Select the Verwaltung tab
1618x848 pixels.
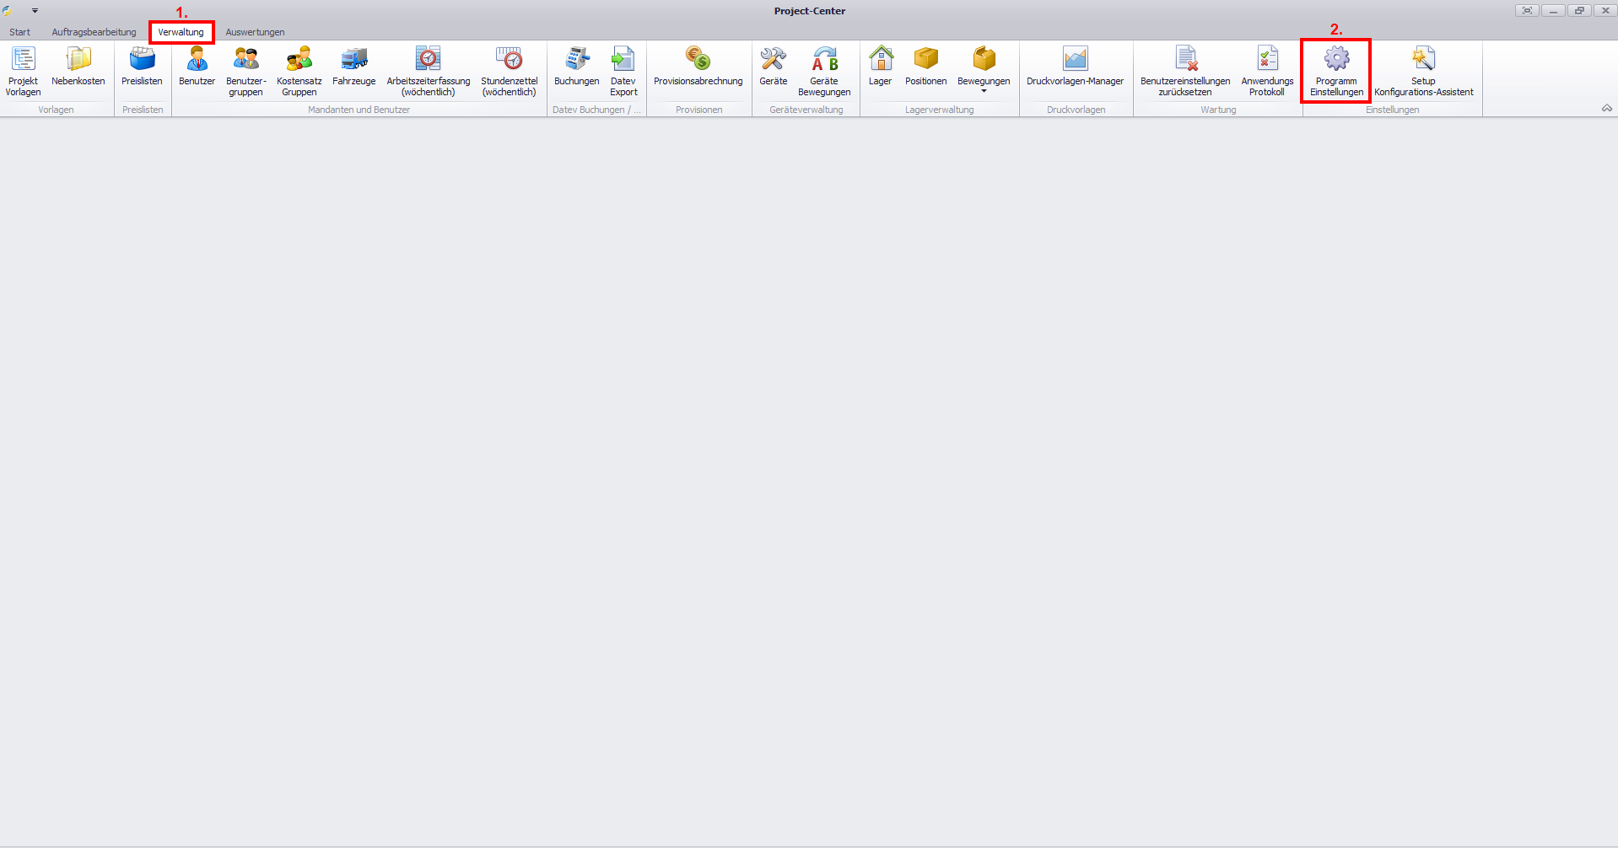181,32
